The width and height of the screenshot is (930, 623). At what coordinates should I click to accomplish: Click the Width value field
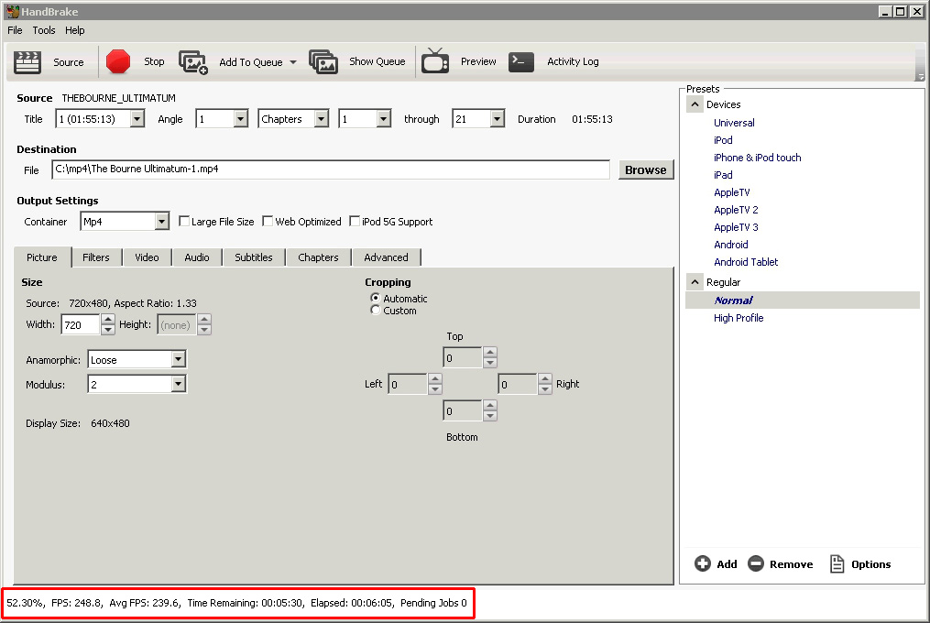(81, 324)
